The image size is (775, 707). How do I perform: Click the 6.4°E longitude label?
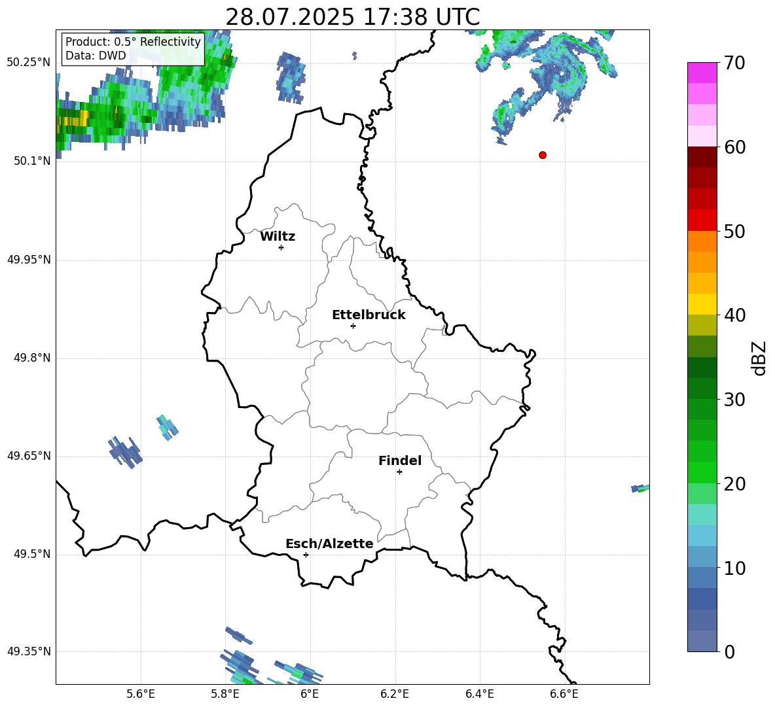pos(479,694)
